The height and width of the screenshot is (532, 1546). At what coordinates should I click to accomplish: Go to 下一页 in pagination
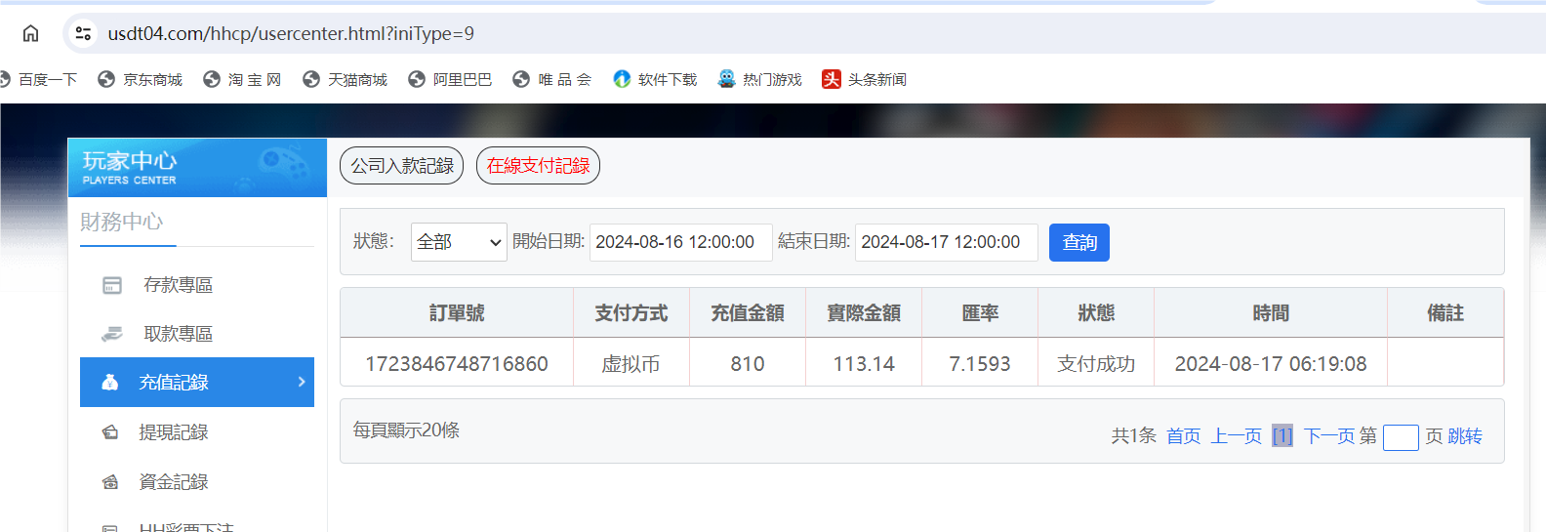(x=1329, y=436)
